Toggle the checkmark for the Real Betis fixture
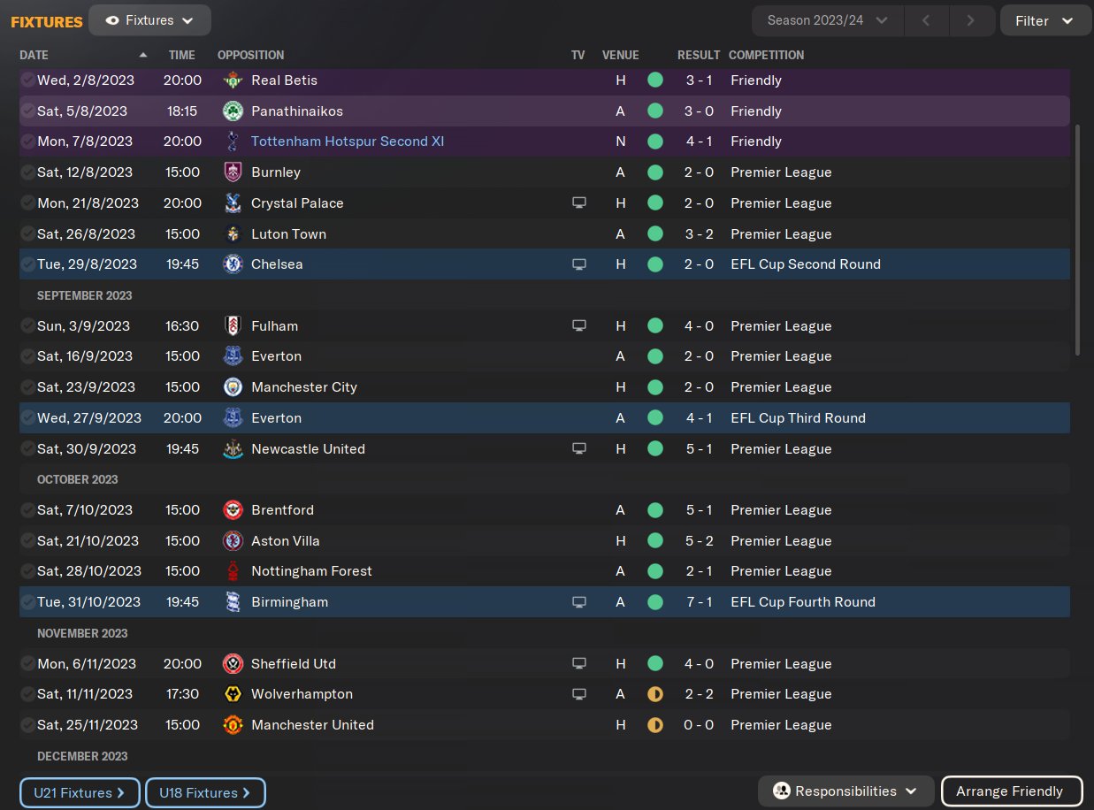 27,80
